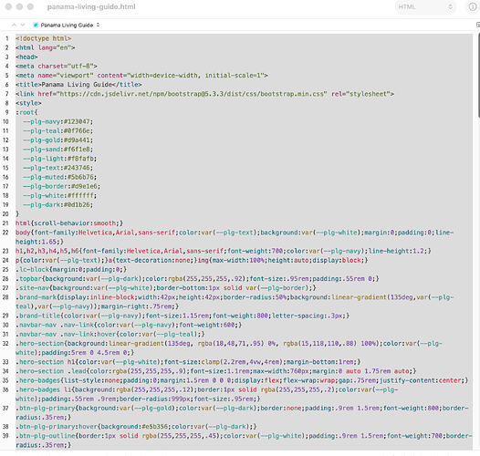Place cursor in '<!doctype html>' line
Image resolution: width=480 pixels, height=456 pixels.
click(44, 38)
